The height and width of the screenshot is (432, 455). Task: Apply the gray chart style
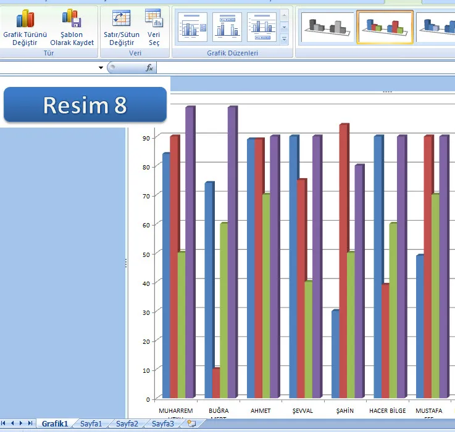pyautogui.click(x=327, y=27)
